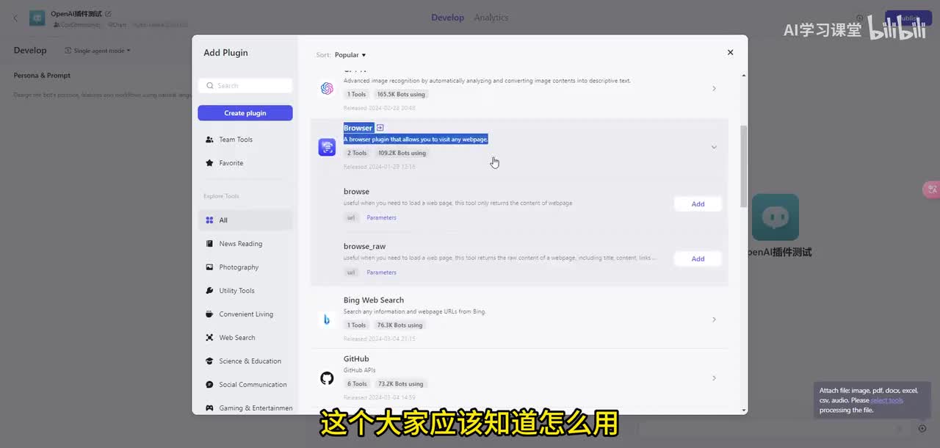Select the Convenient Living category
The width and height of the screenshot is (940, 448).
click(x=245, y=314)
